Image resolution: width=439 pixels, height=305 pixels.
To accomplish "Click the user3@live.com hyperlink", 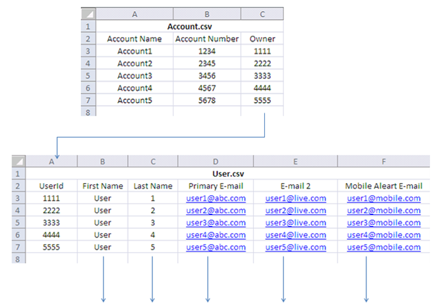I will coord(295,223).
